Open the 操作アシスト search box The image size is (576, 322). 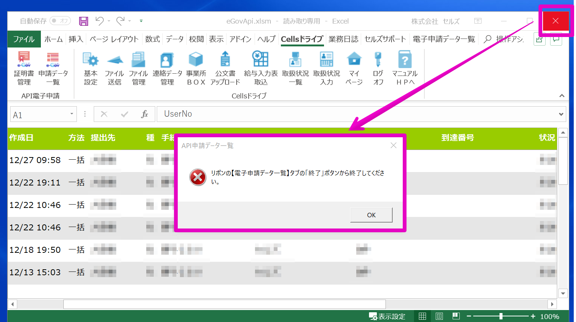pyautogui.click(x=504, y=39)
